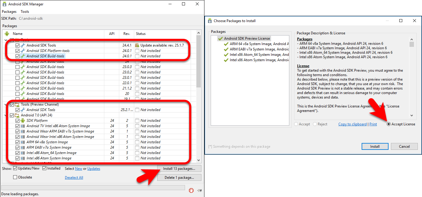Select the Accept License radio button
The image size is (422, 197).
click(389, 124)
